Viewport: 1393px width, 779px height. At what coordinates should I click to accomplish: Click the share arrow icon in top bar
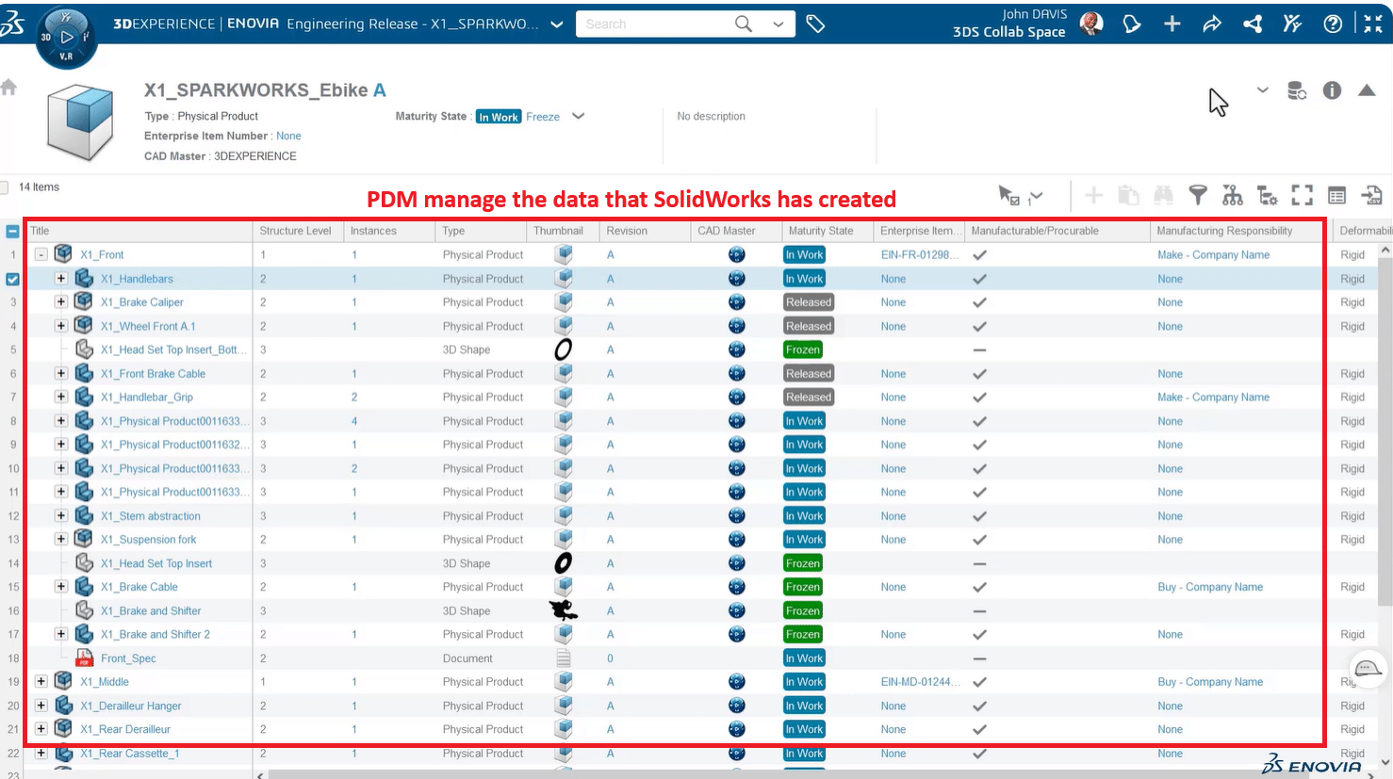click(1212, 24)
